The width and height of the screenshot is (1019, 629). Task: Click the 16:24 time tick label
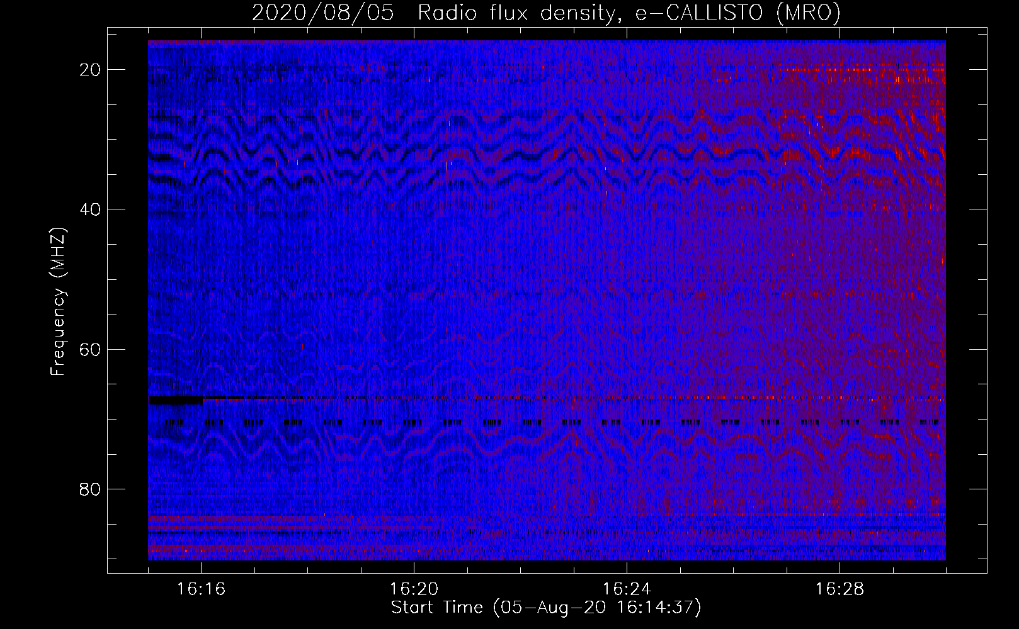click(627, 589)
